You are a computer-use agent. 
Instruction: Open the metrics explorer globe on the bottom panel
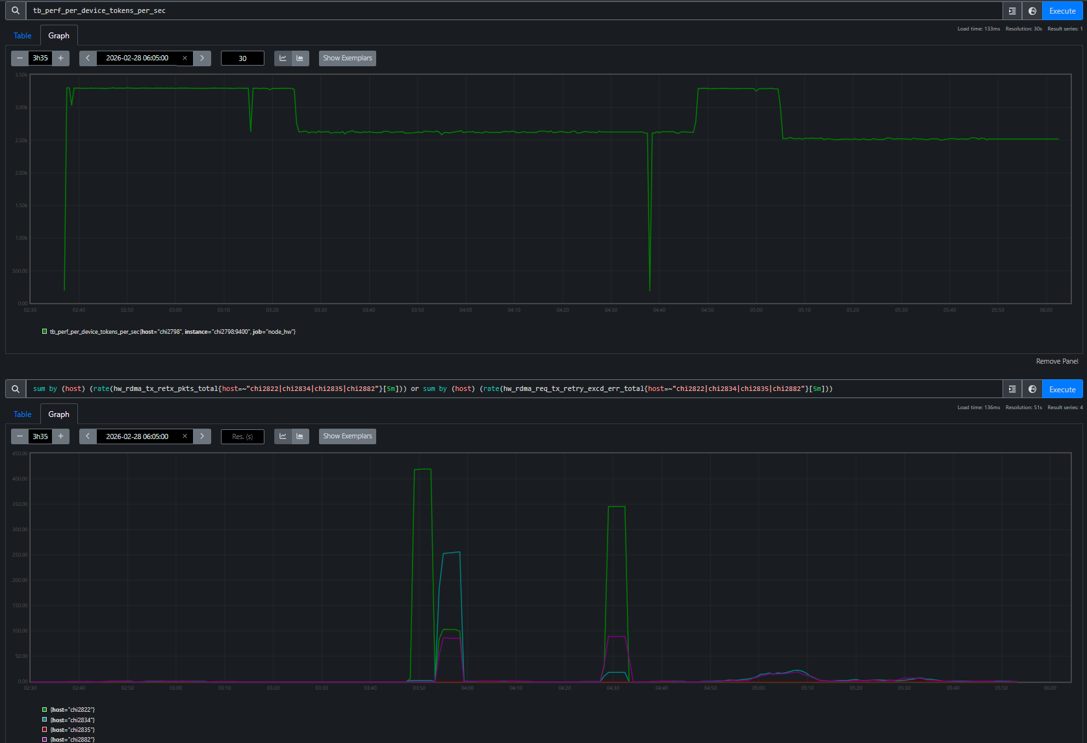(x=1032, y=388)
